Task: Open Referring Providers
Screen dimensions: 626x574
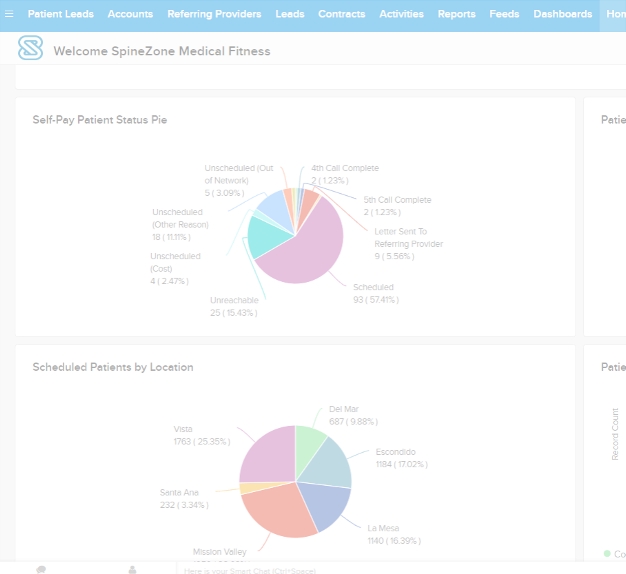Action: pyautogui.click(x=214, y=14)
